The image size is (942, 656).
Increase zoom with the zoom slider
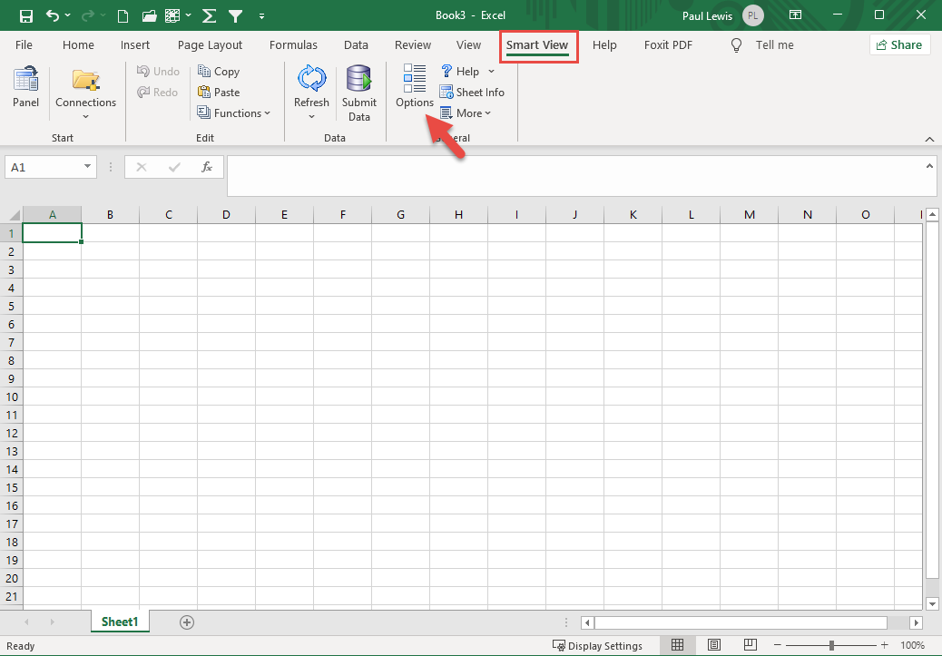tap(883, 644)
